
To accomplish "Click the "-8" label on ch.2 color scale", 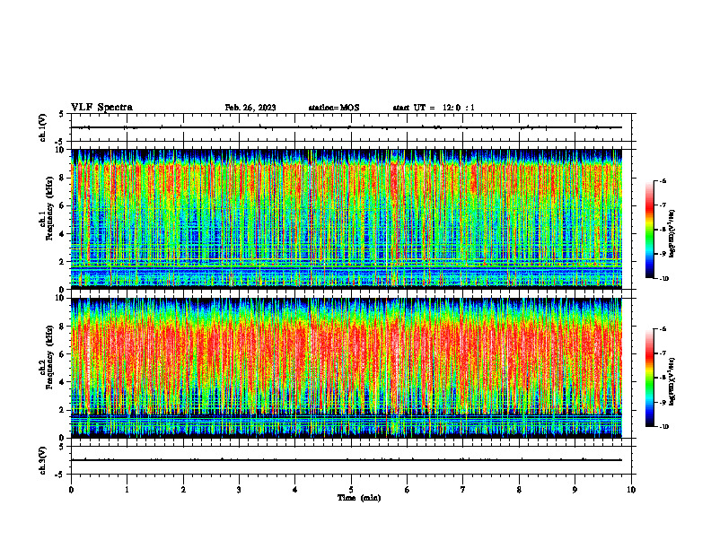I will [x=663, y=378].
